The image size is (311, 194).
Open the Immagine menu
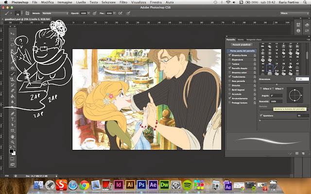(65, 2)
